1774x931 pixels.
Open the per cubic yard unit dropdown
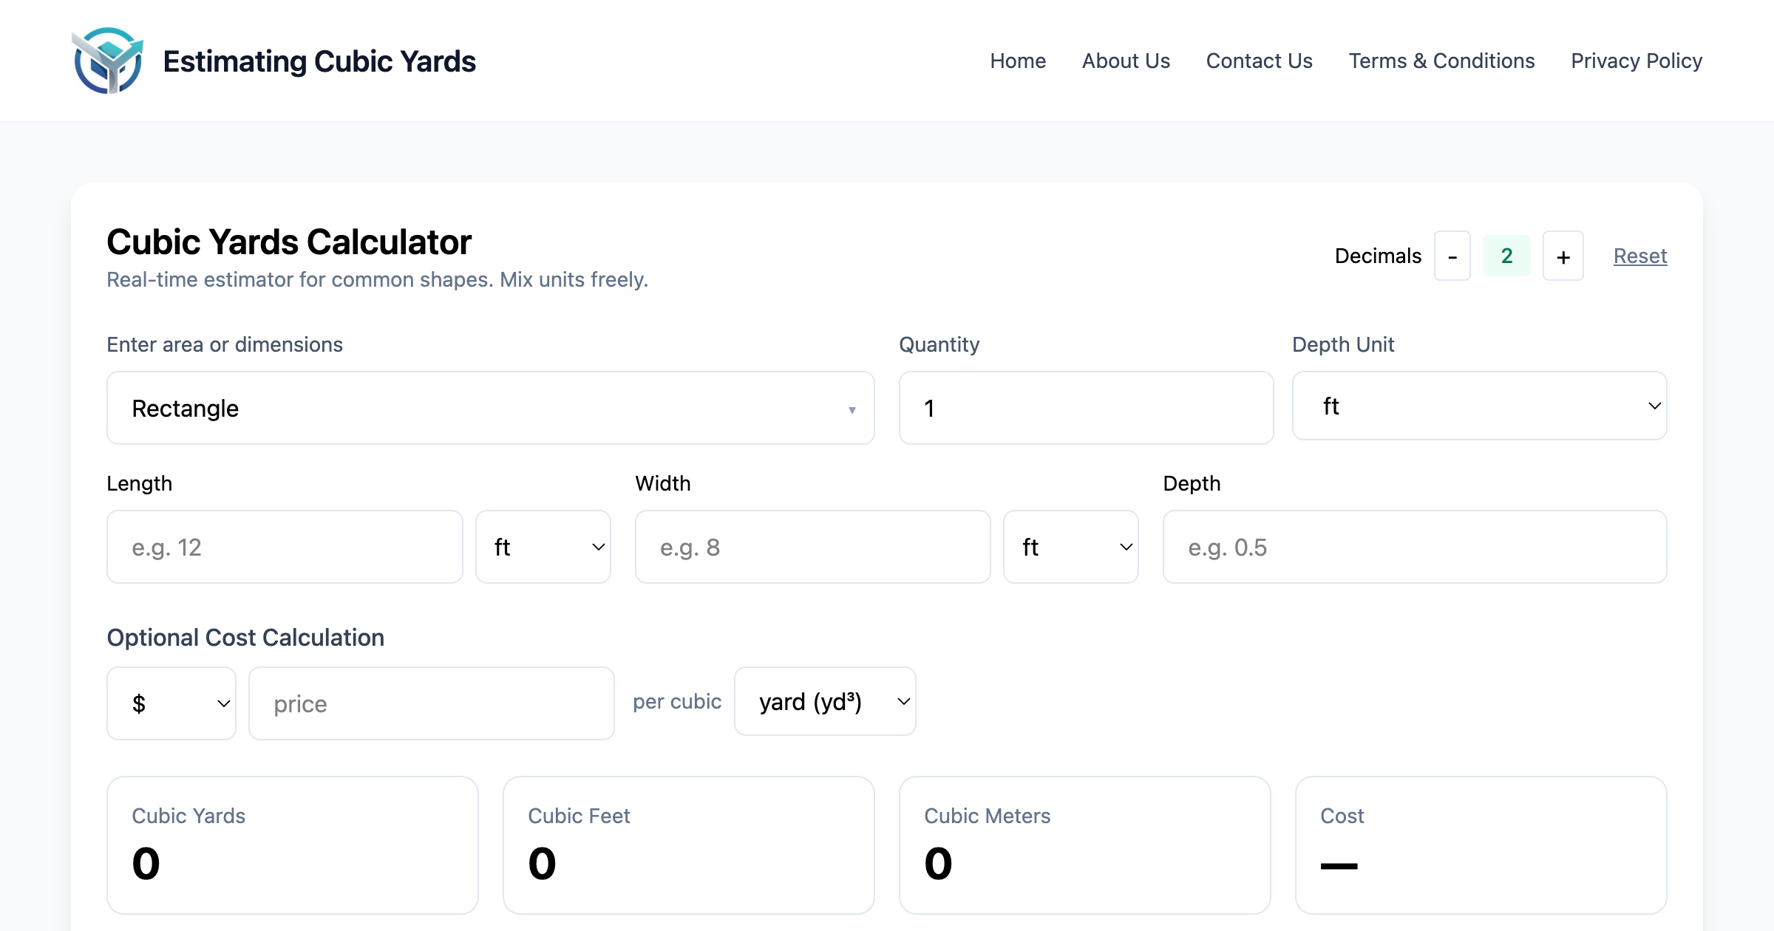(x=825, y=701)
